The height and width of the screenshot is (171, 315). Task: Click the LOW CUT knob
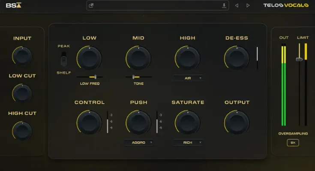[x=22, y=93]
